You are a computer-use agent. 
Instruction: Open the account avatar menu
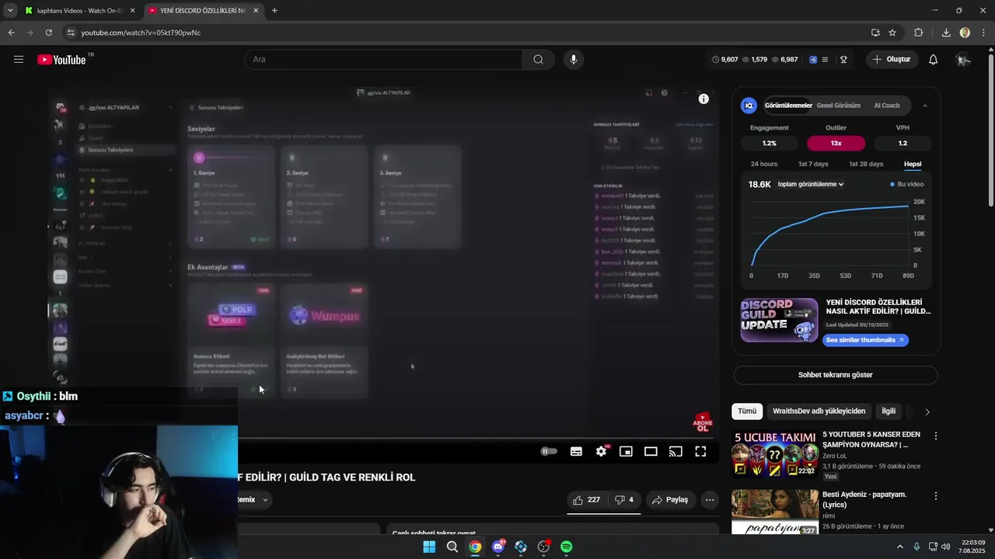coord(963,60)
